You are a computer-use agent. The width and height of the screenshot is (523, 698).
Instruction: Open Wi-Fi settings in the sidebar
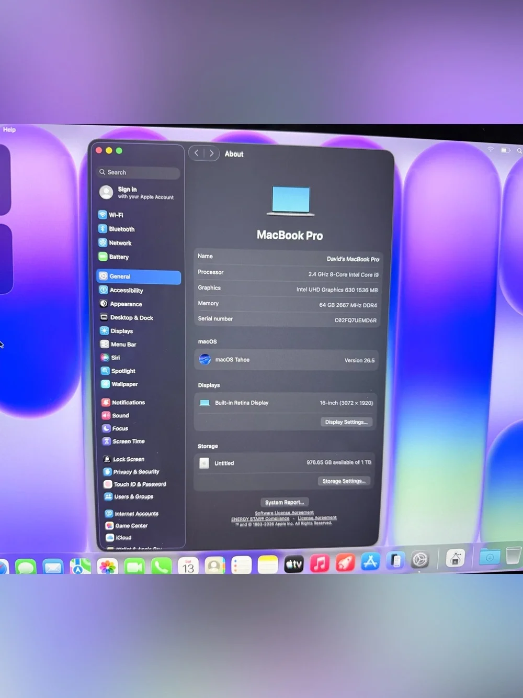click(x=111, y=215)
